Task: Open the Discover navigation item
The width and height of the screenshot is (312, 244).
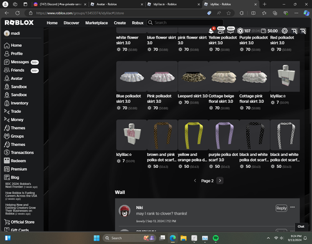Action: [71, 23]
